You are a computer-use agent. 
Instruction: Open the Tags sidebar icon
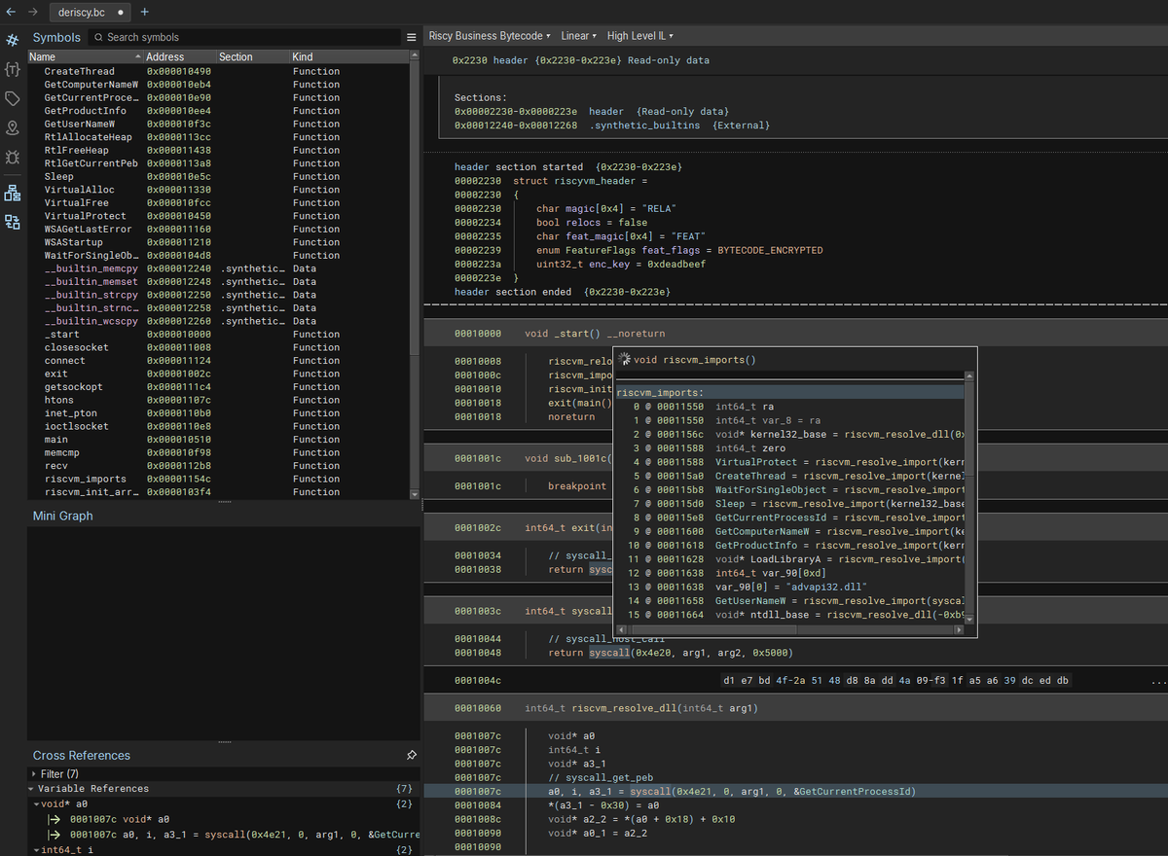click(13, 98)
